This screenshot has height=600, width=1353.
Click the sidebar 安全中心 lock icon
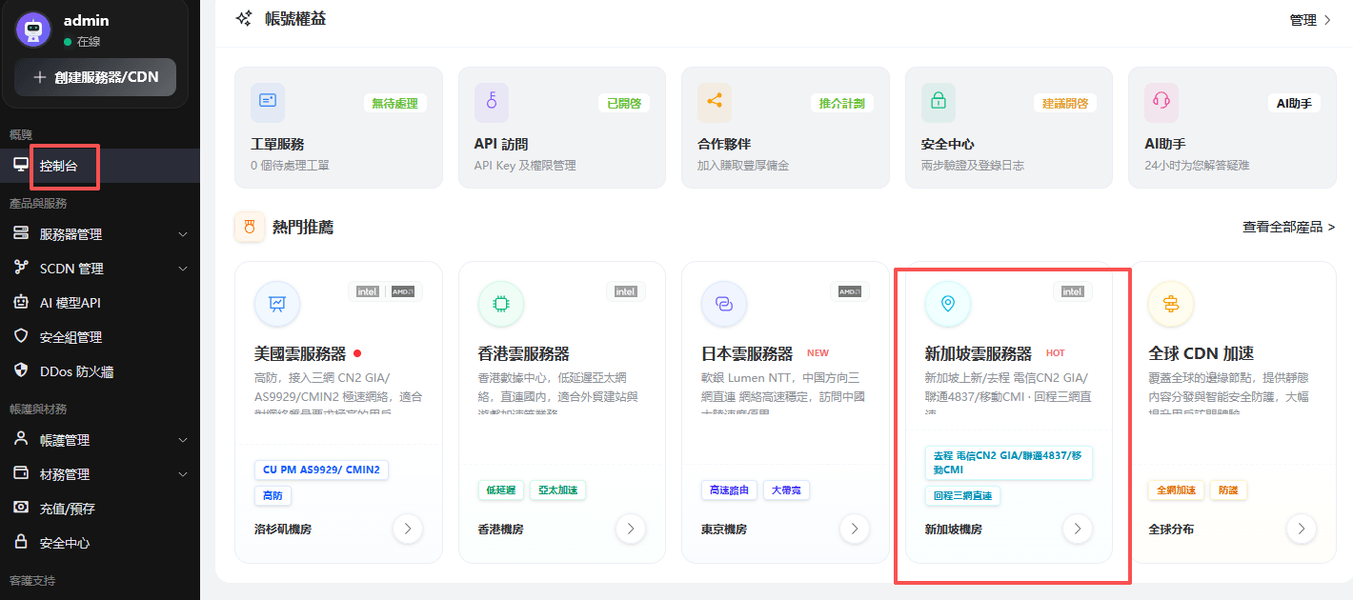point(21,542)
